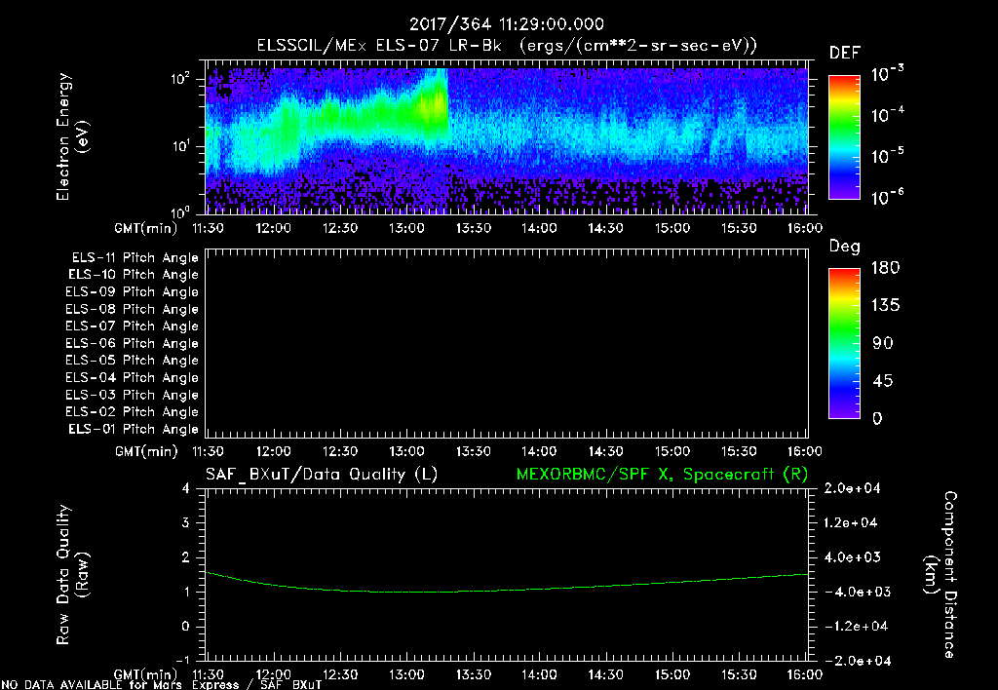Select the ELS-03 Pitch Angle row label

[133, 395]
